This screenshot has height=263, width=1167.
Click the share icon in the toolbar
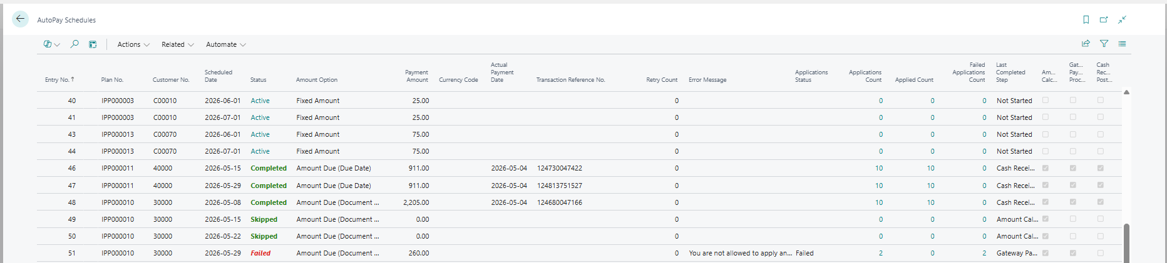(1086, 44)
